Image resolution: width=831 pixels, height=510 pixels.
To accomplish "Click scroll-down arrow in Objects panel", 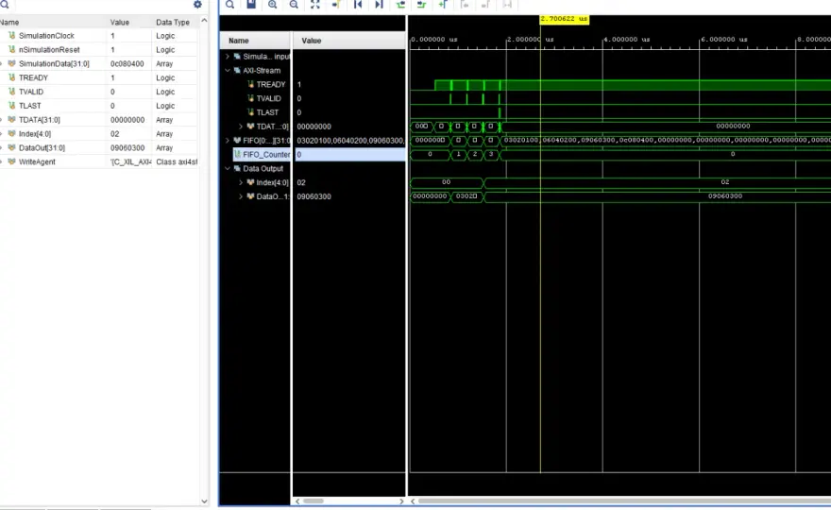I will (x=204, y=501).
